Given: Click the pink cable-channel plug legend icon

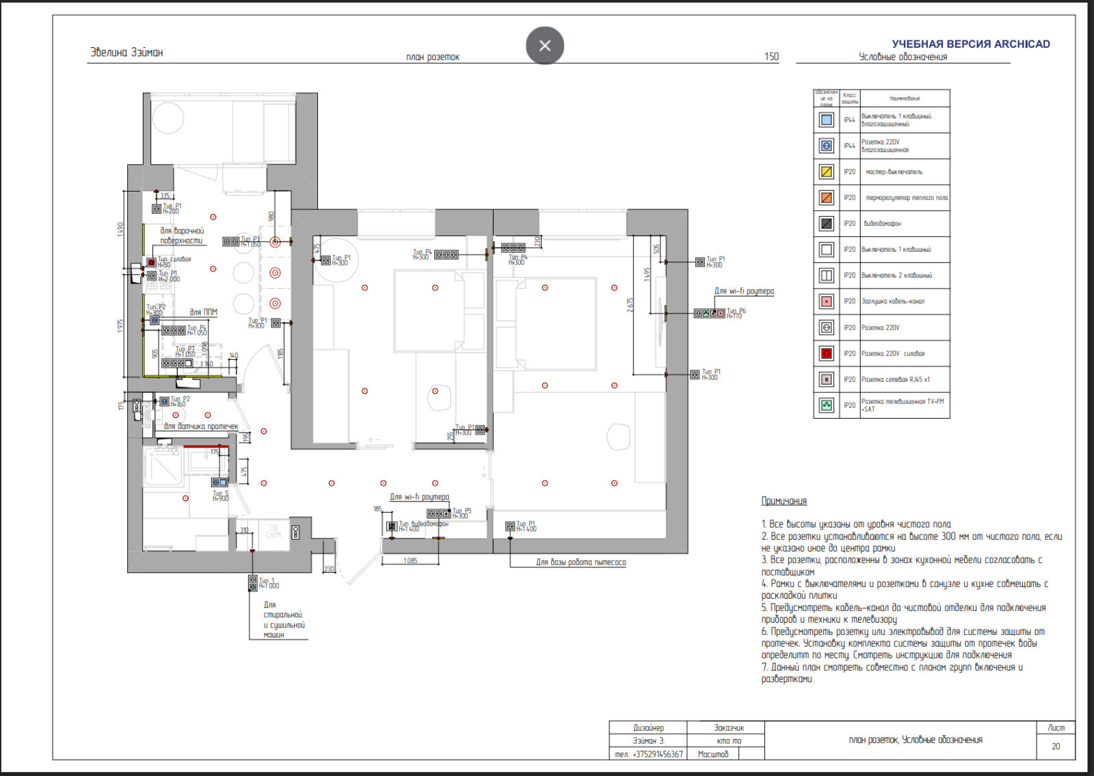Looking at the screenshot, I should [x=826, y=302].
